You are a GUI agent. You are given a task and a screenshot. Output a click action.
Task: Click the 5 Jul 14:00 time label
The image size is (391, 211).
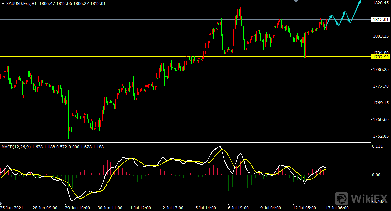[x=207, y=208]
